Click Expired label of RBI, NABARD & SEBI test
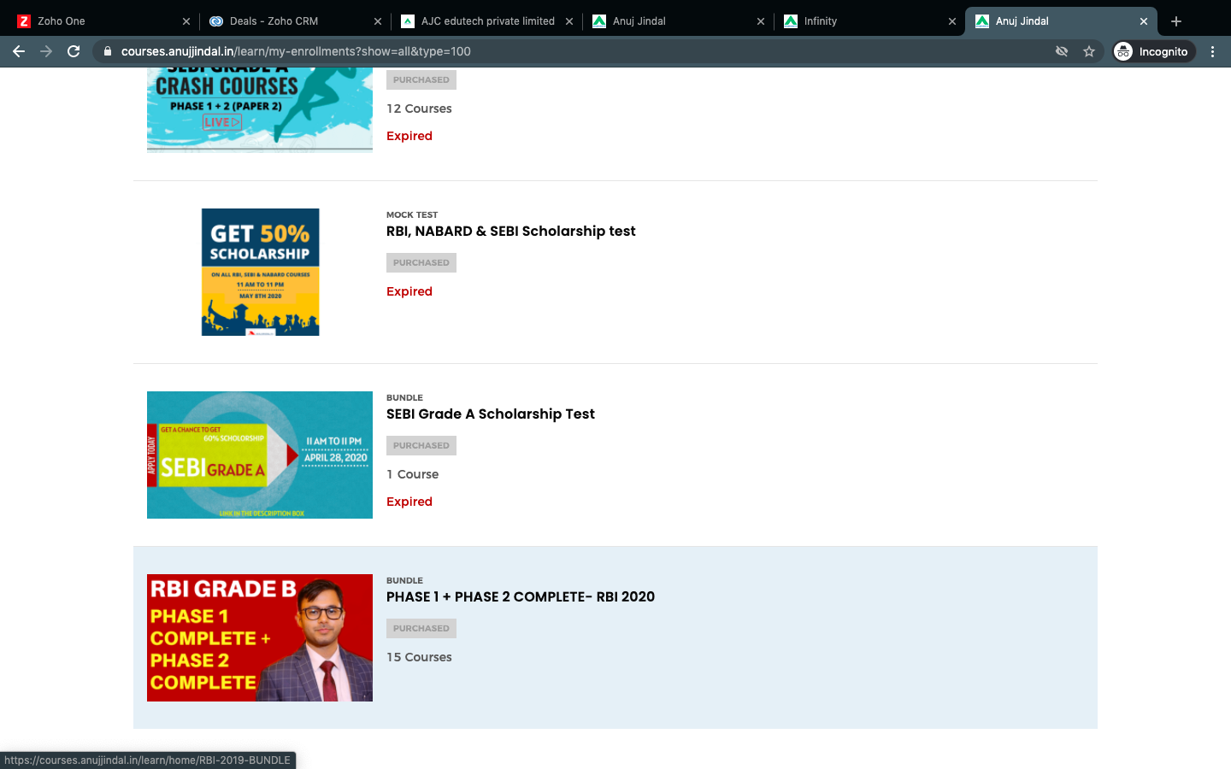The width and height of the screenshot is (1231, 769). (x=409, y=291)
